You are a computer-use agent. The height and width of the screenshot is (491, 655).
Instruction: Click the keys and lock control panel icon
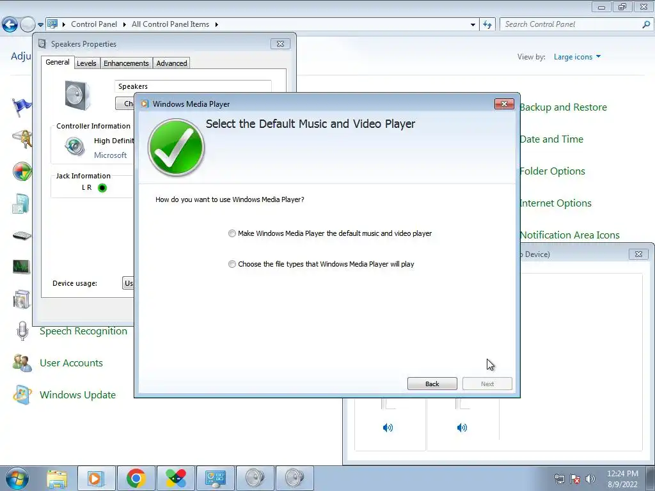pos(23,139)
